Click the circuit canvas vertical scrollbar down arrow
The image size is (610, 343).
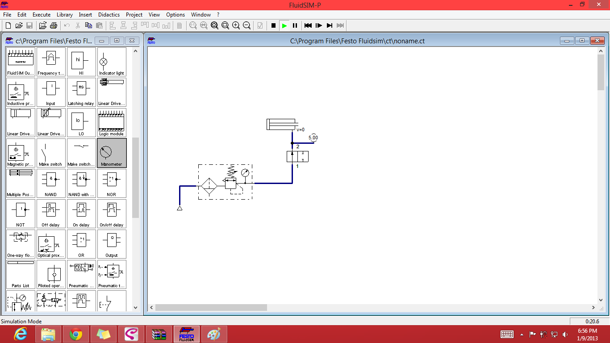(601, 300)
